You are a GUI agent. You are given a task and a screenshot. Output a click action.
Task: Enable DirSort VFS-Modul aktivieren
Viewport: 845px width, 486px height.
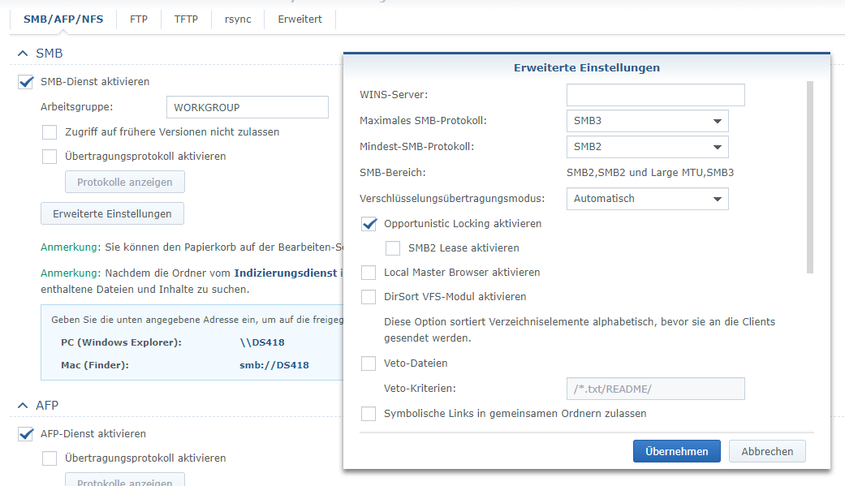click(x=369, y=297)
